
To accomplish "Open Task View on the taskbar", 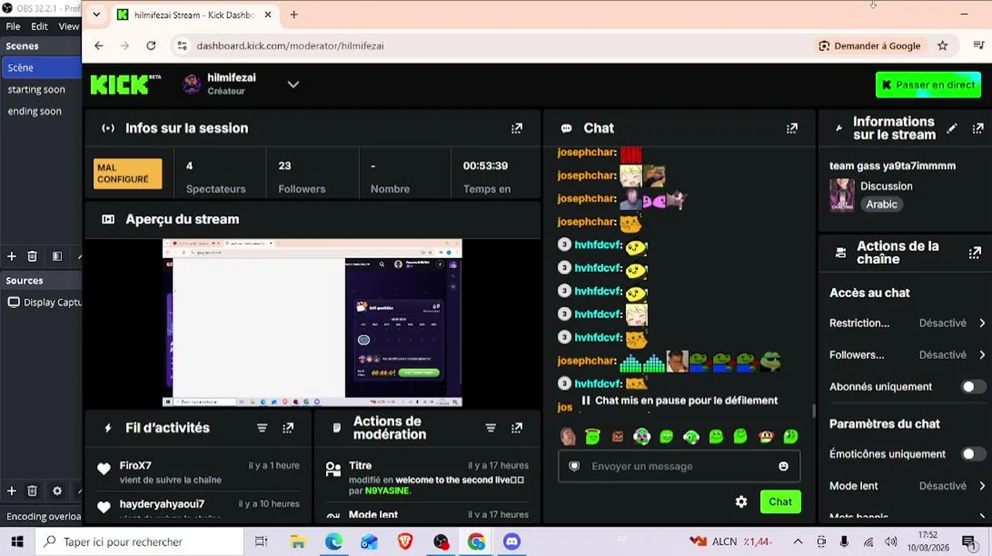I will click(x=261, y=542).
